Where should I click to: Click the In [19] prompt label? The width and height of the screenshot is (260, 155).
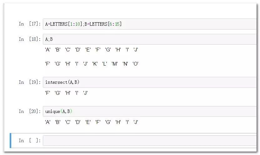point(30,82)
